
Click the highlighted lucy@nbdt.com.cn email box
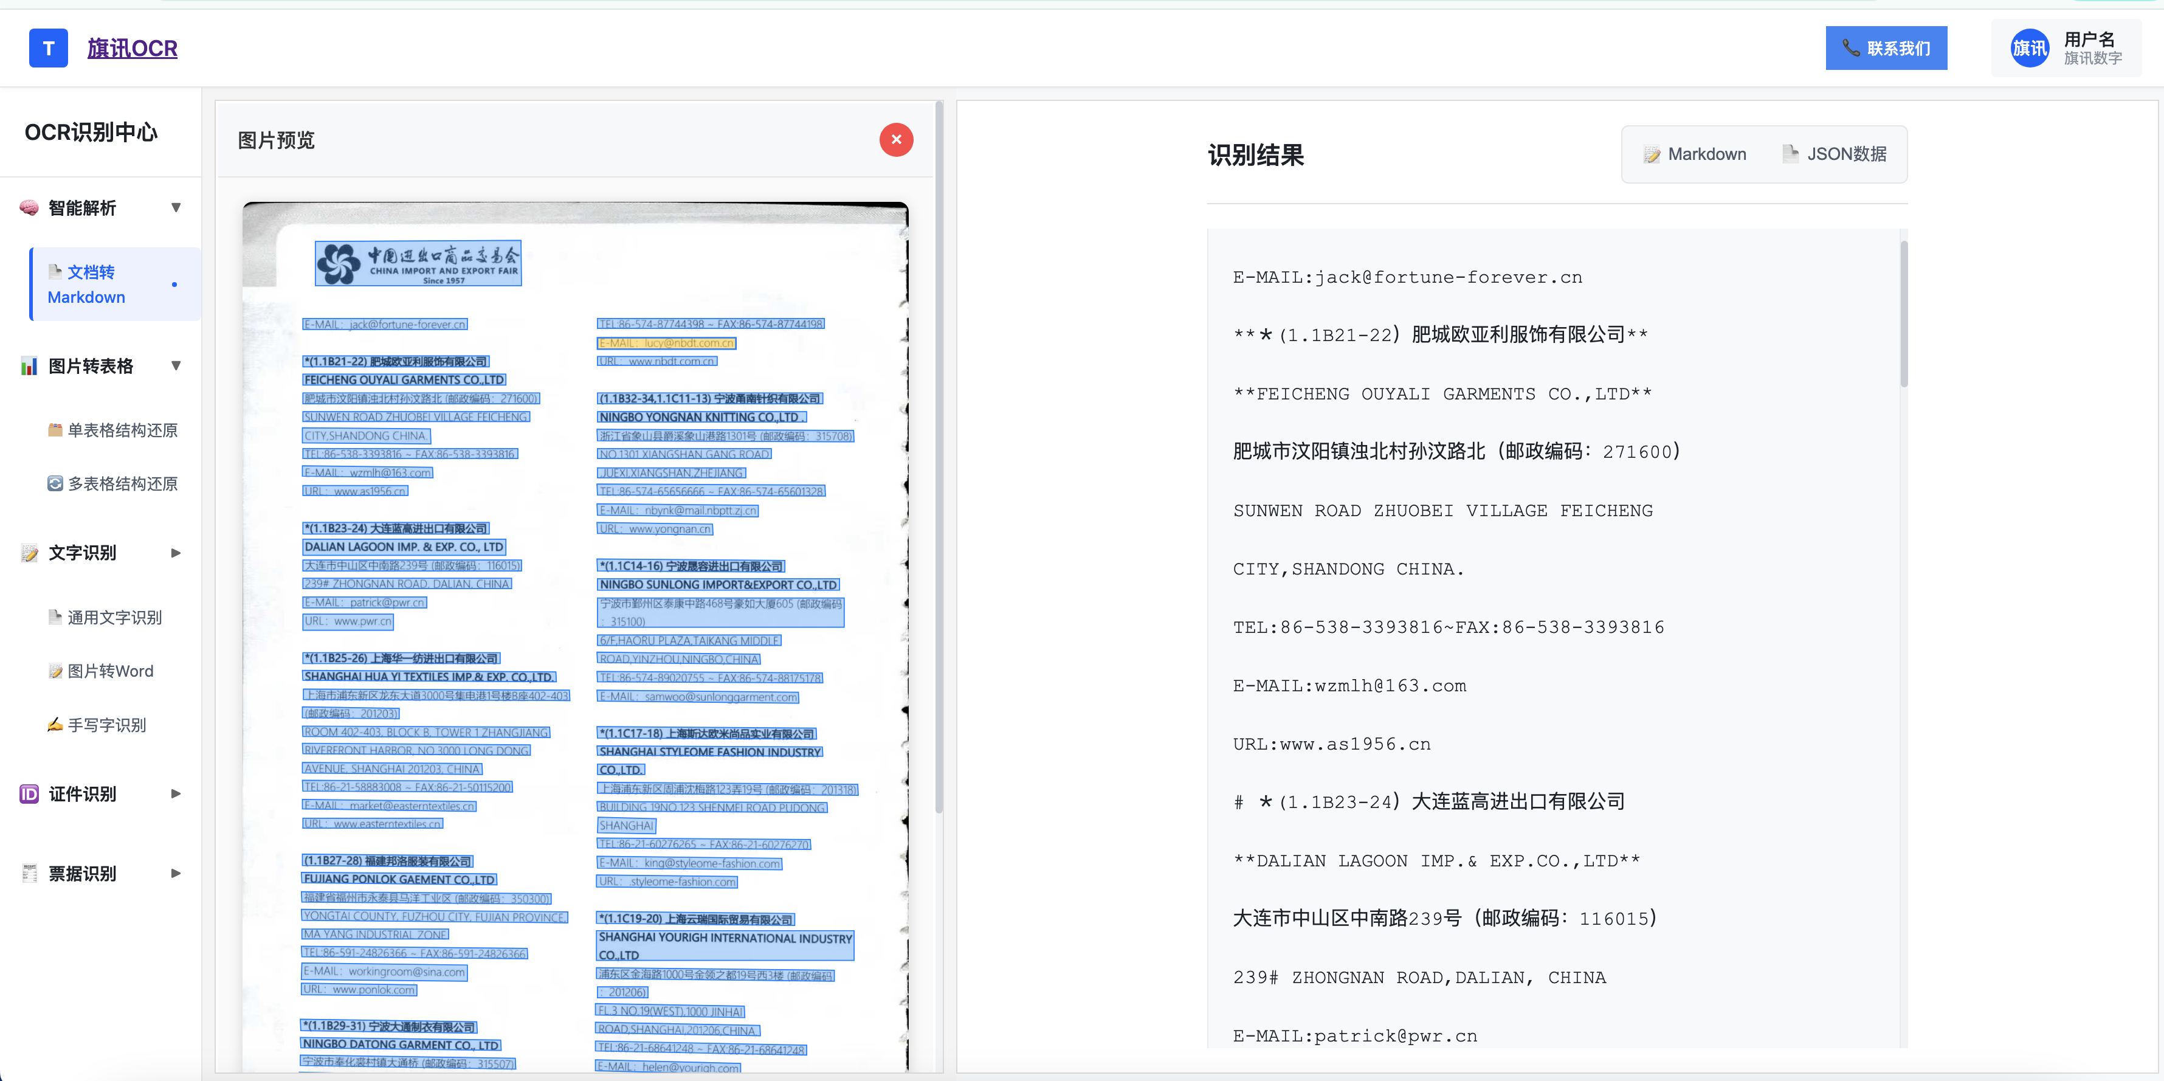point(666,343)
